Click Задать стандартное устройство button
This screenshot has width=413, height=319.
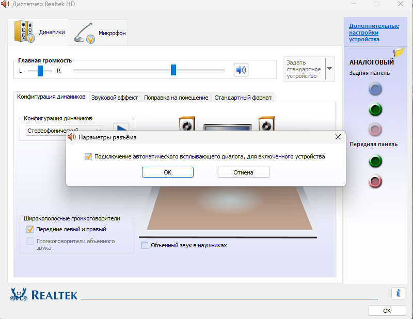305,69
